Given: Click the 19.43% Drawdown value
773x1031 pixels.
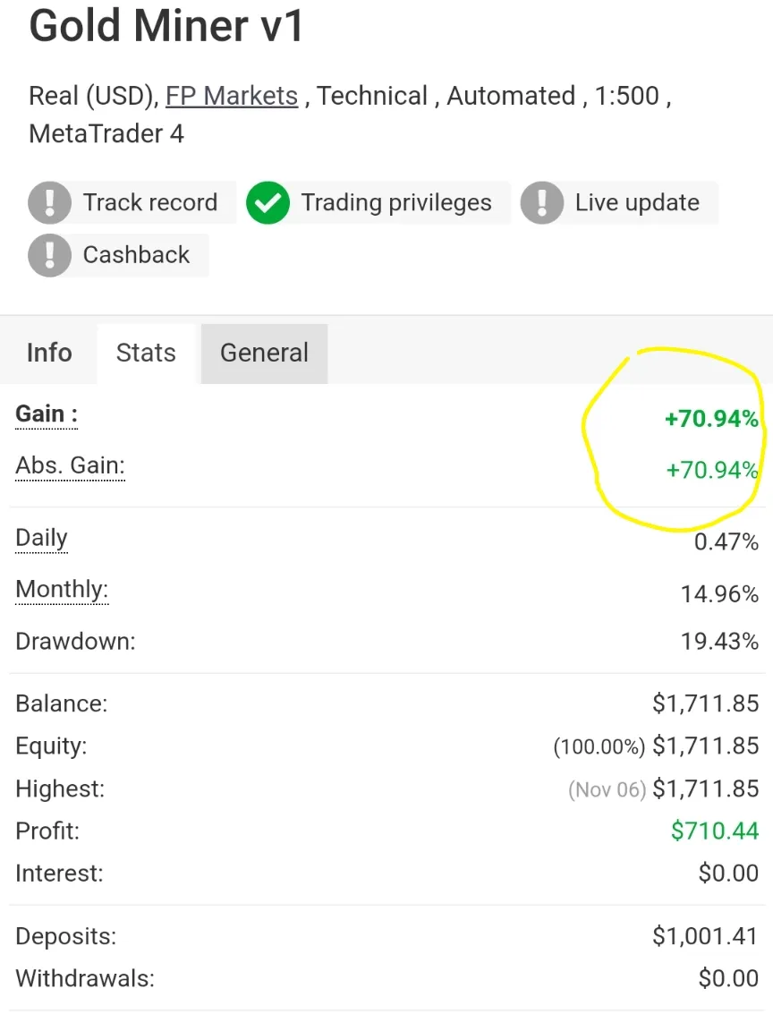Looking at the screenshot, I should (719, 641).
